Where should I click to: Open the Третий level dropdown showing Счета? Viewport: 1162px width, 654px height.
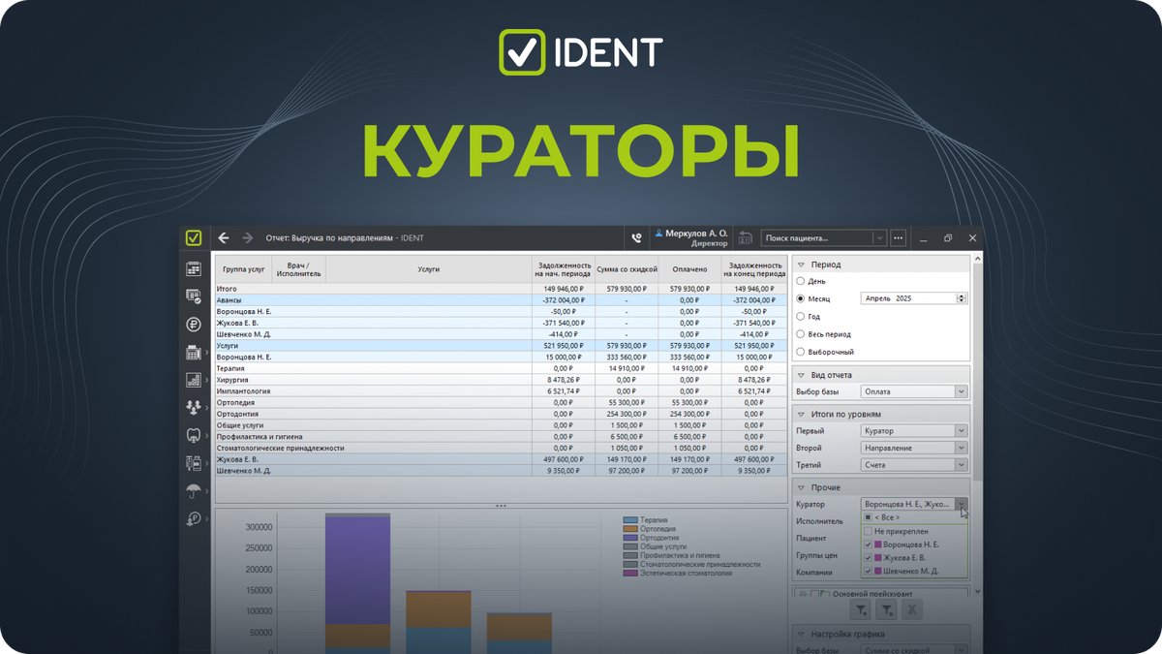click(x=914, y=465)
